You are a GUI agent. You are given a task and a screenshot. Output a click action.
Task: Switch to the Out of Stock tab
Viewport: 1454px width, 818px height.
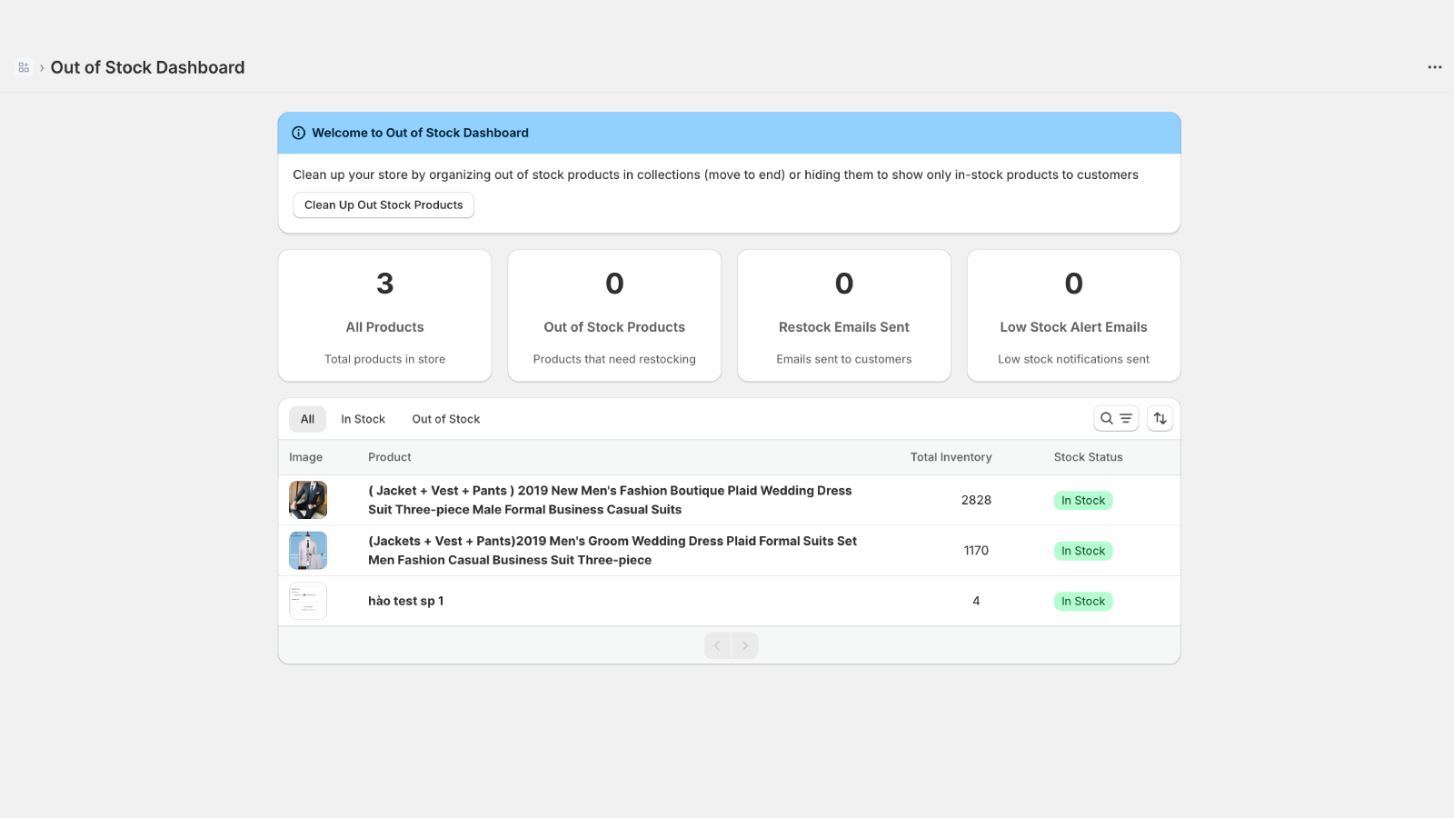[x=445, y=419]
